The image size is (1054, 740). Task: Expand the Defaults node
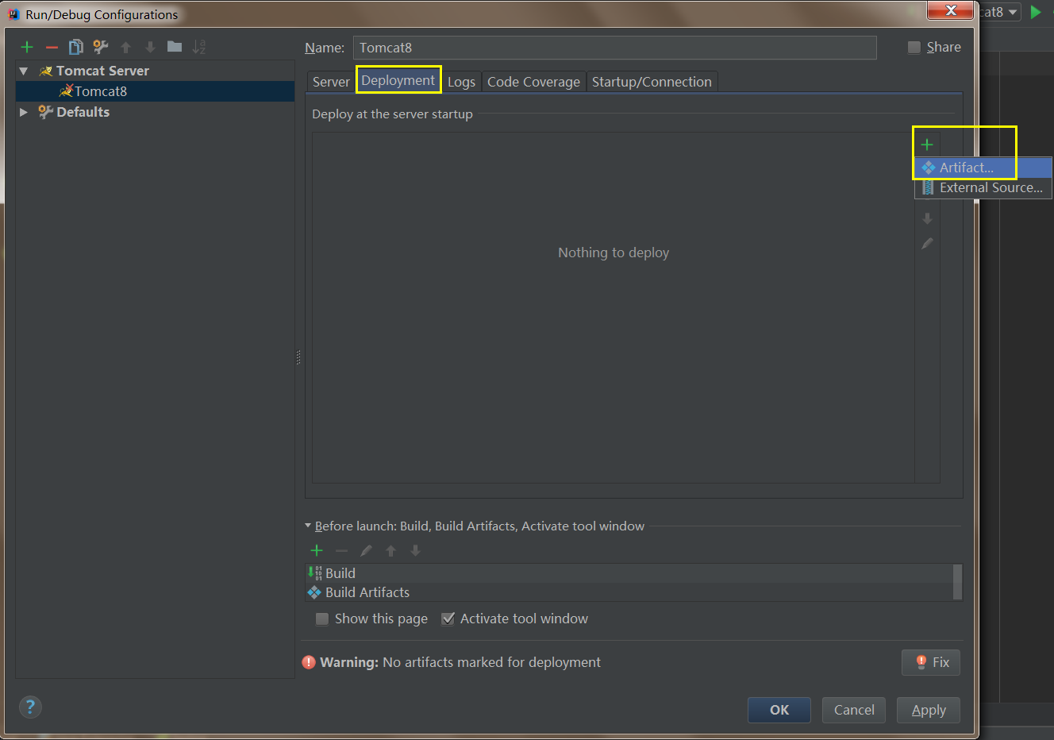tap(23, 112)
